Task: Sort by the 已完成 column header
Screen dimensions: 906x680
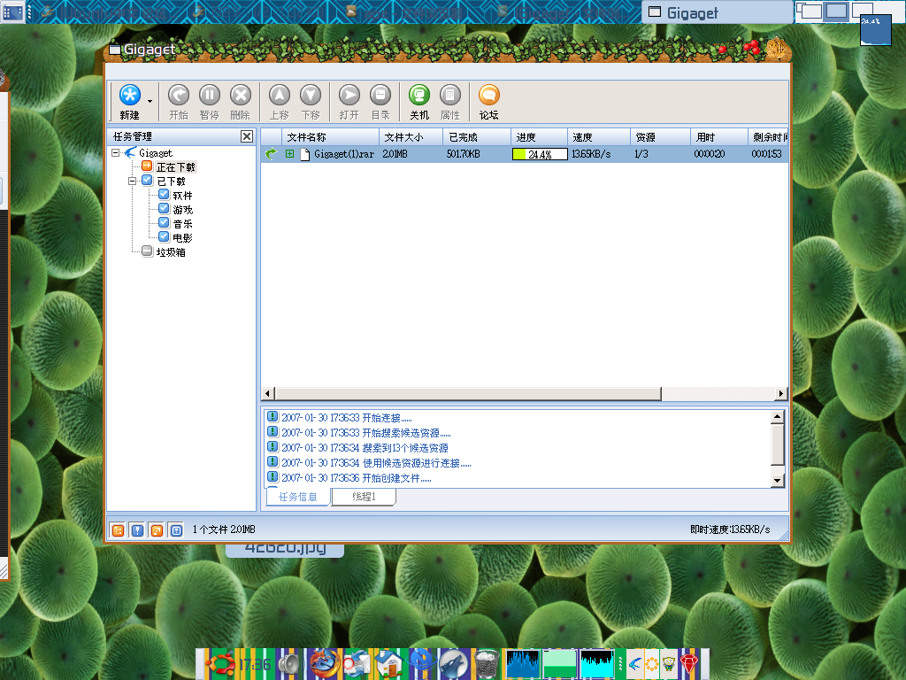Action: (477, 137)
